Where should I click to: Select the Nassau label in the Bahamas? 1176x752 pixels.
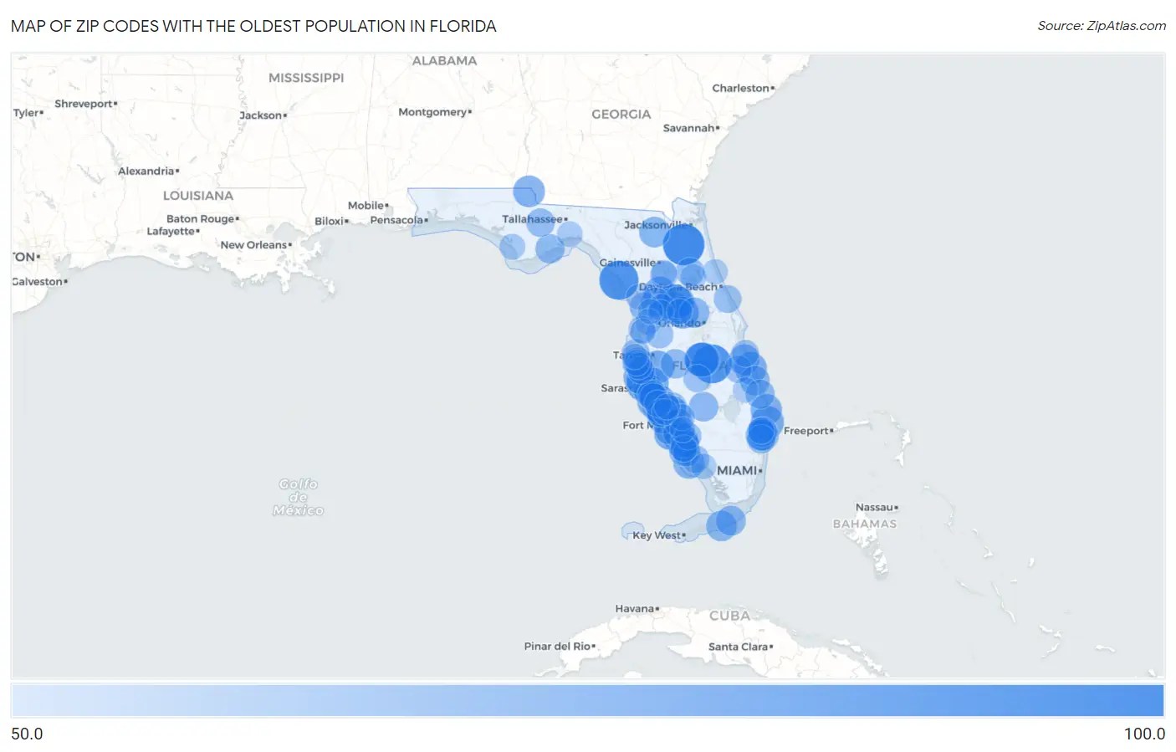point(873,507)
